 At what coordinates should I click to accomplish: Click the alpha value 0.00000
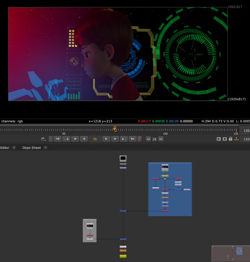click(x=186, y=121)
